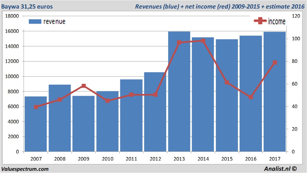The image size is (307, 173).
Task: Click the 60 right axis label
Action: pos(295,84)
